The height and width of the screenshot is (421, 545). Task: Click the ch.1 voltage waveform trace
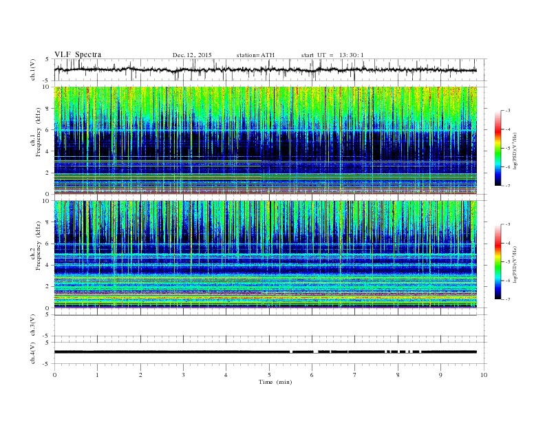tap(265, 70)
